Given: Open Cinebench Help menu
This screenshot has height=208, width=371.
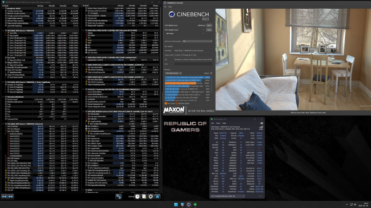Looking at the screenshot, I should pyautogui.click(x=170, y=7).
